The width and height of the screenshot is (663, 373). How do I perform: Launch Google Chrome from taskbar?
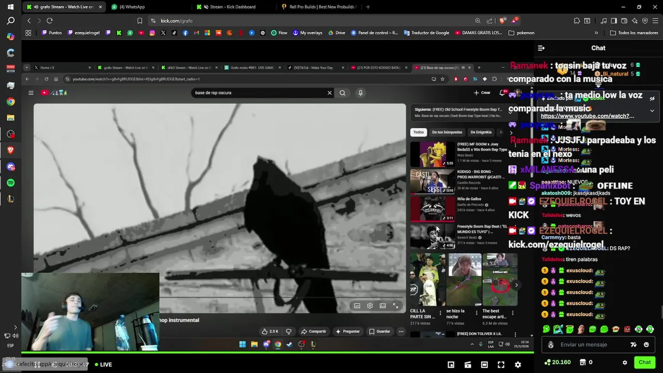click(10, 102)
